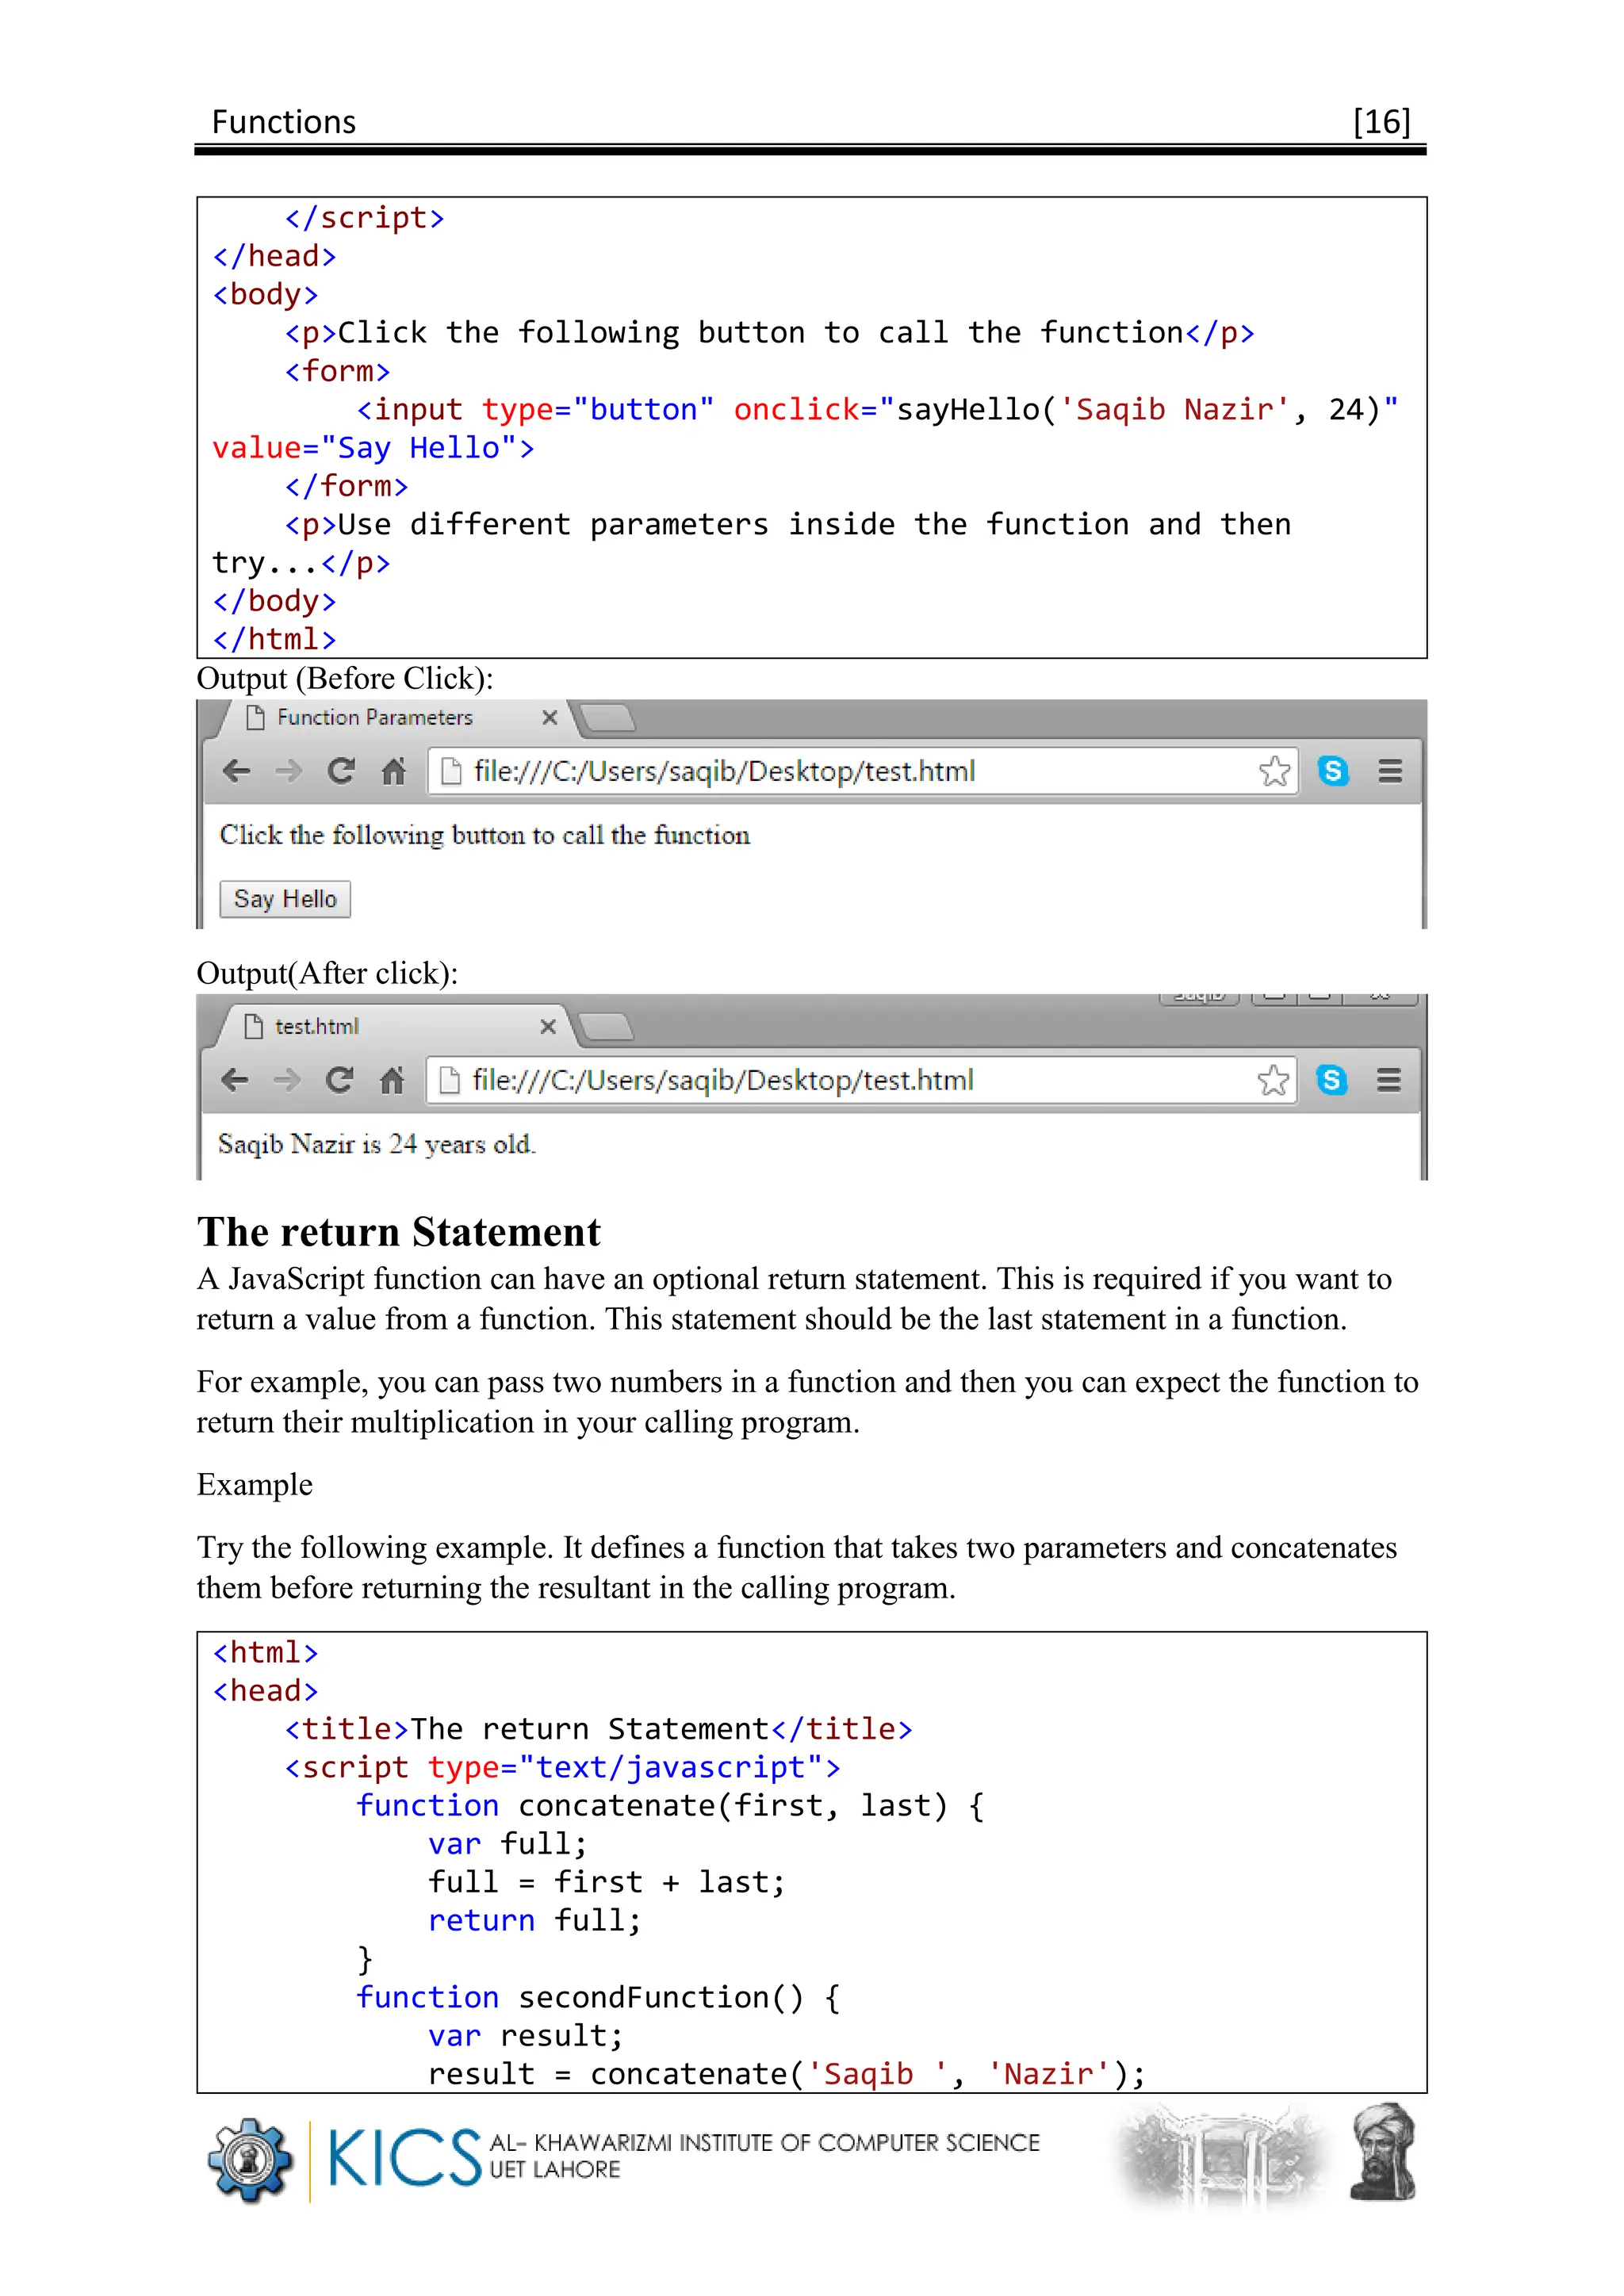Select the Function Parameters tab
This screenshot has width=1624, height=2296.
click(x=374, y=718)
